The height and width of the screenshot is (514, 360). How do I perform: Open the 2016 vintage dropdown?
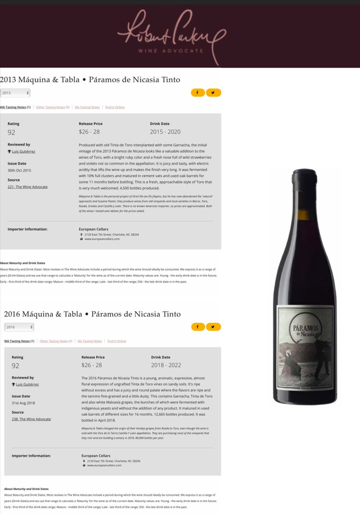click(x=19, y=327)
